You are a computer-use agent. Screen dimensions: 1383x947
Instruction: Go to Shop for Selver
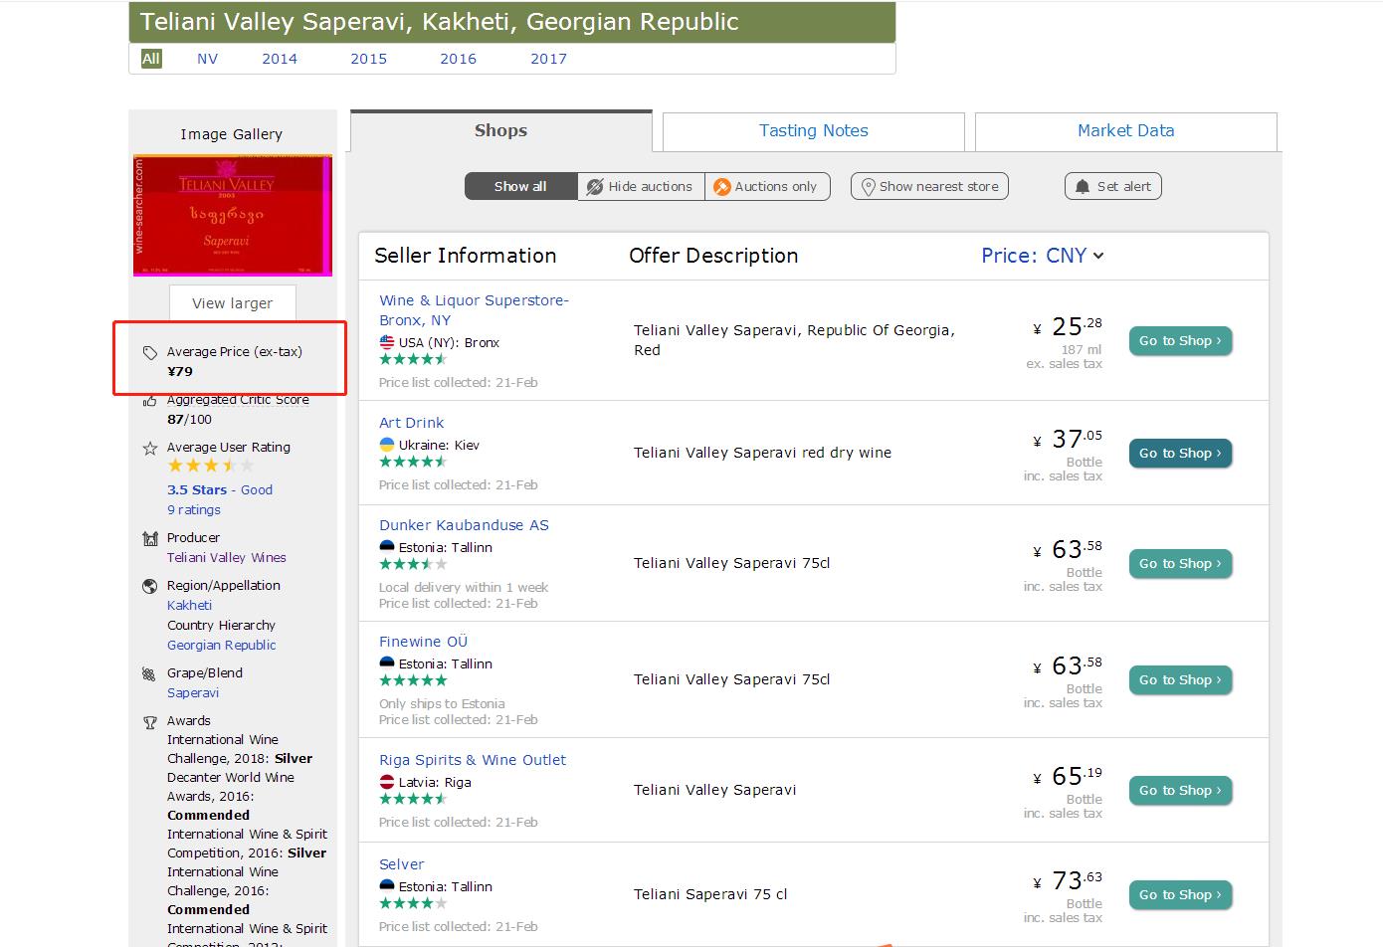1180,895
